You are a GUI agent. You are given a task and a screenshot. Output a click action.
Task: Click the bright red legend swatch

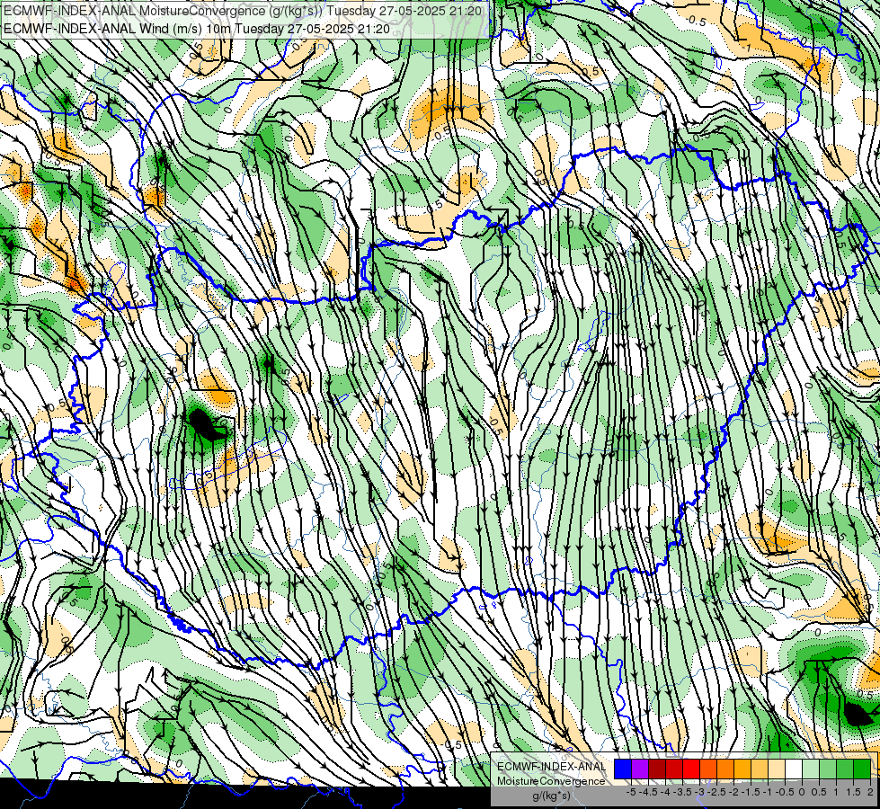point(691,769)
